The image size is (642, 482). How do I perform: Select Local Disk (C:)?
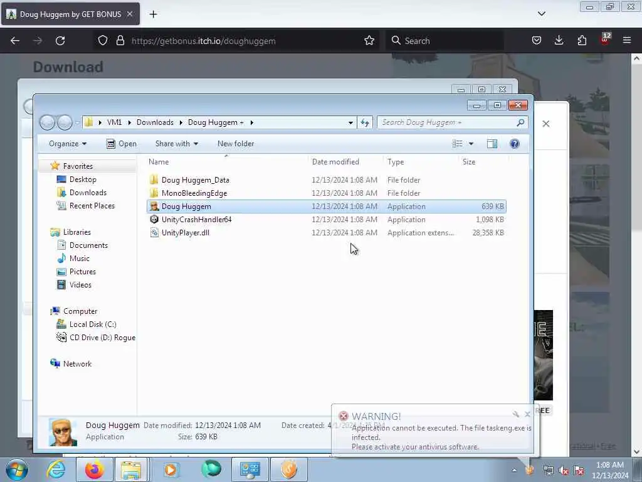[x=93, y=324]
